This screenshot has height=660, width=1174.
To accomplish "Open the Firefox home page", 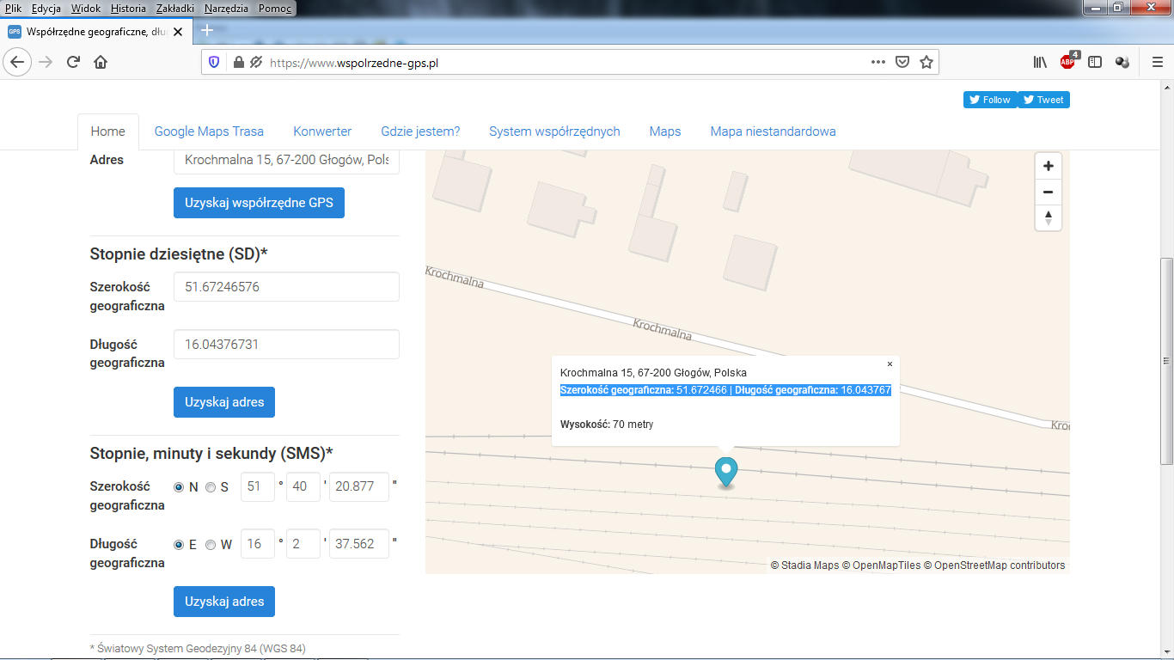I will (101, 62).
